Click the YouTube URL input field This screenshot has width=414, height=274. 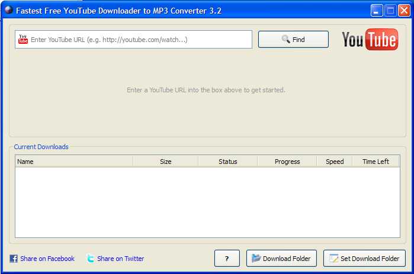[134, 40]
